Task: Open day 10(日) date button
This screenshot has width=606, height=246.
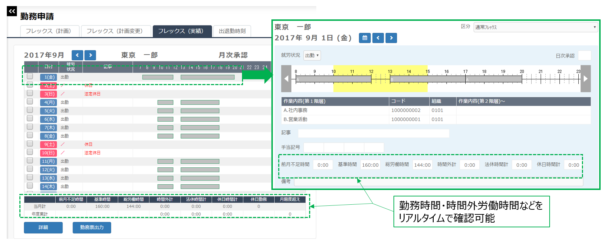Action: (x=48, y=153)
